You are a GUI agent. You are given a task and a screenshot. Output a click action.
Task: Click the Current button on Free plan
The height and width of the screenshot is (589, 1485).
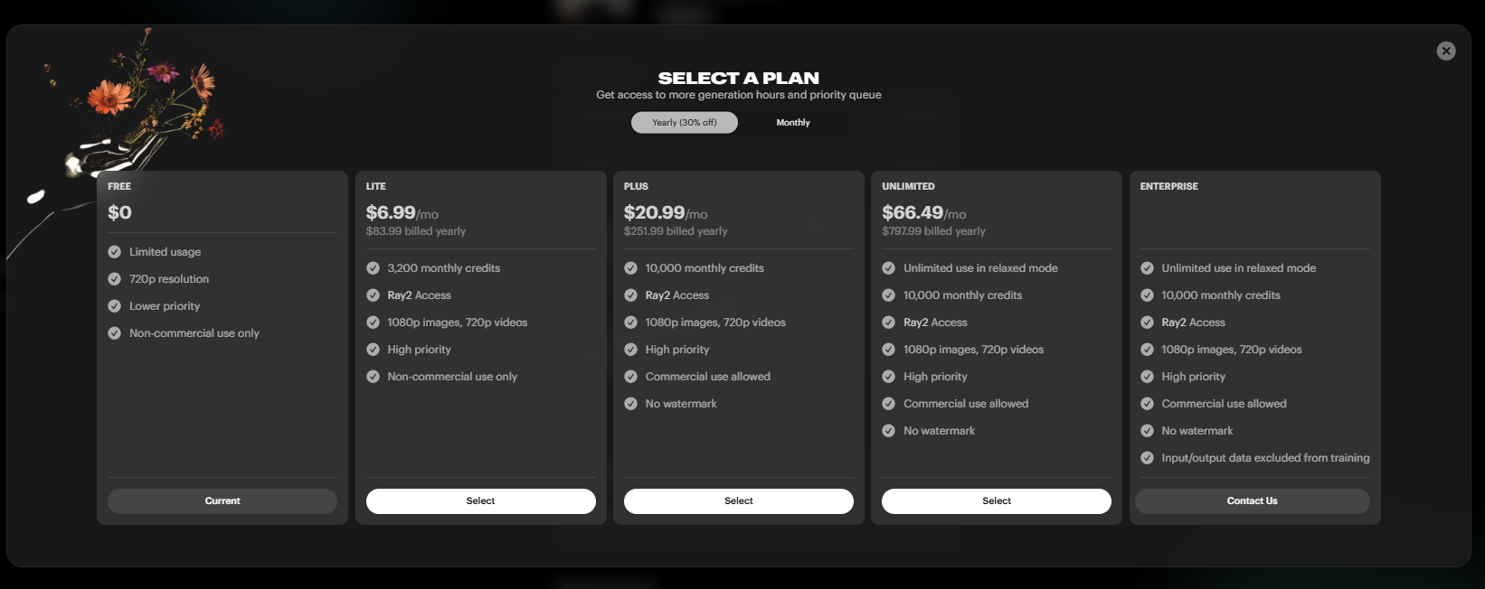222,501
